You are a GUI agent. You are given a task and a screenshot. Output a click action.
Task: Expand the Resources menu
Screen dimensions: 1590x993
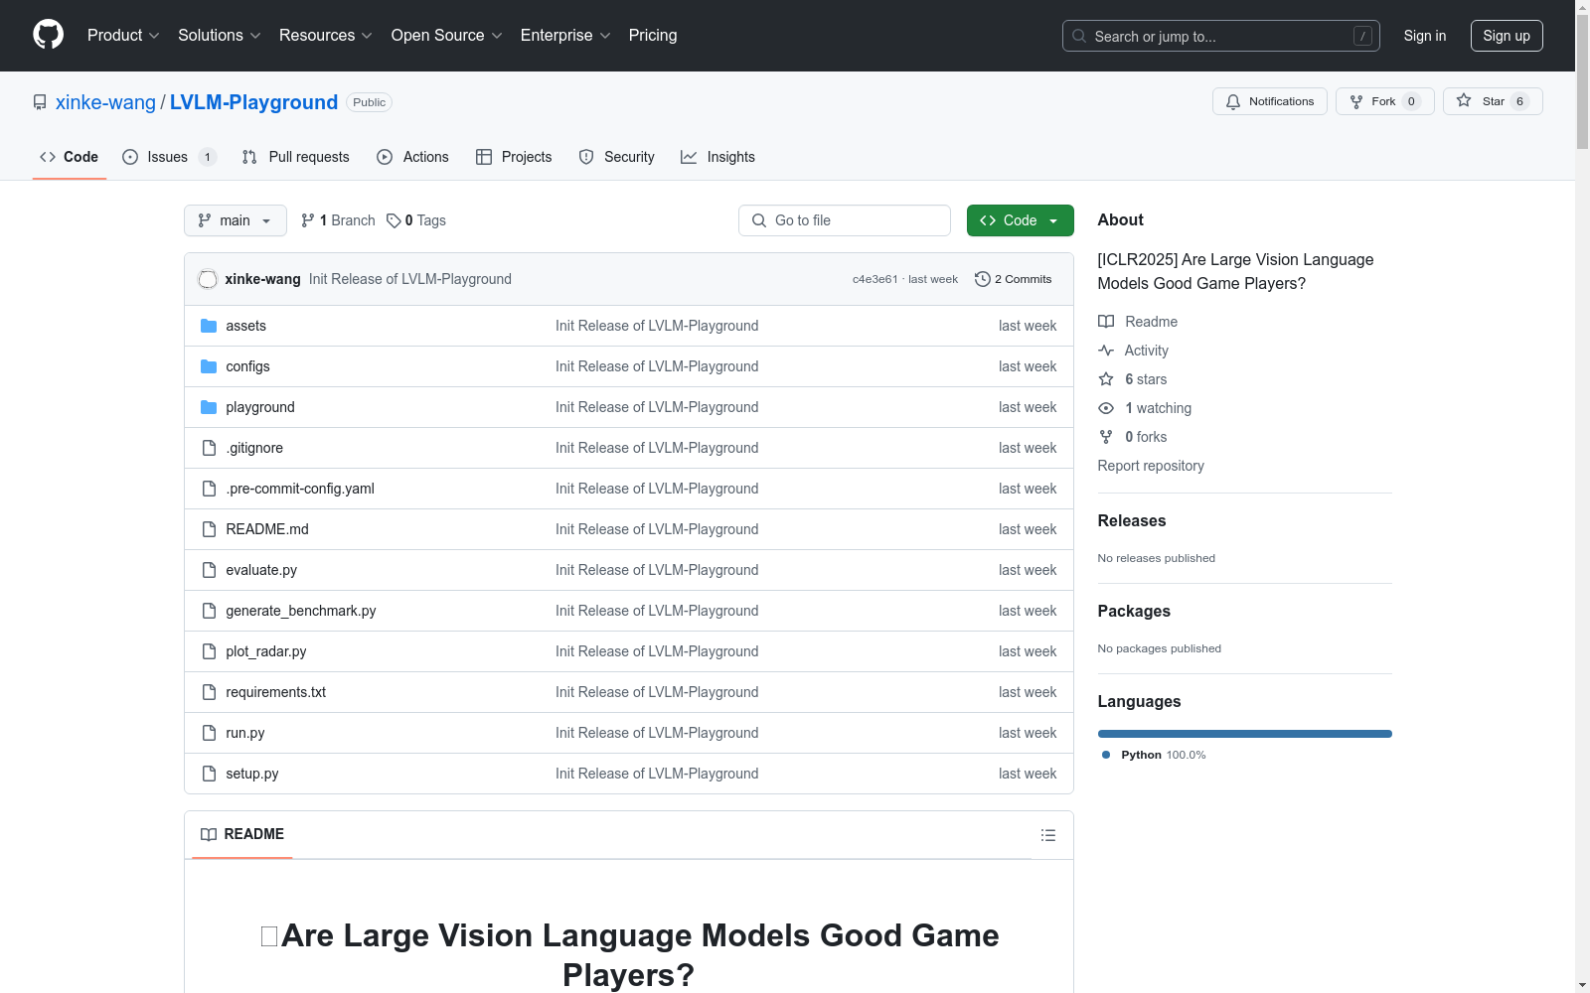pos(326,36)
